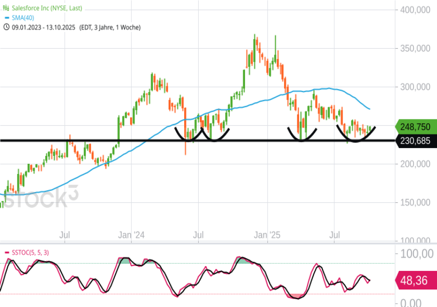Click the date range 09.01.2023 - 13.10.2025
437x307 pixels.
tap(43, 27)
